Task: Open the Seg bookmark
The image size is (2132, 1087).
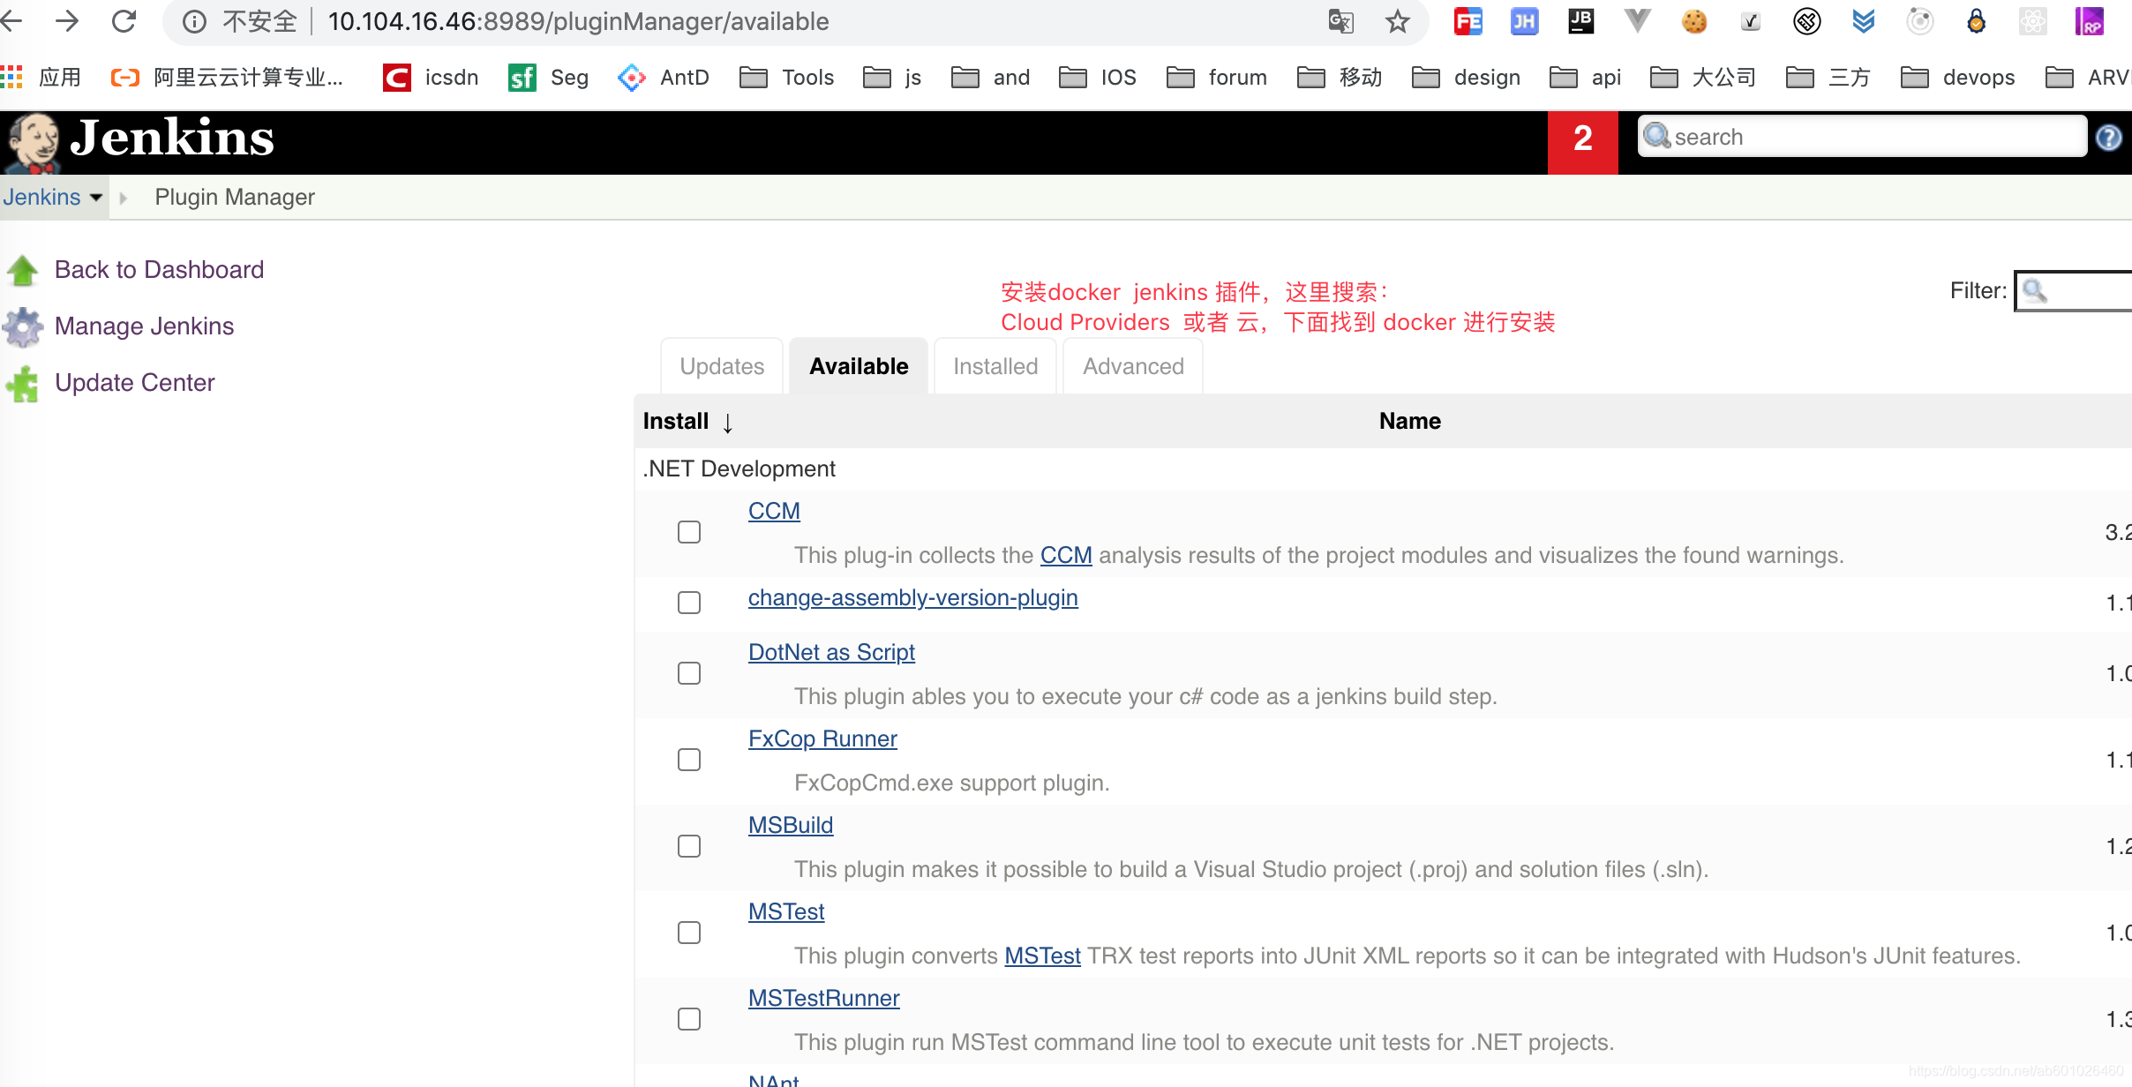Action: click(x=548, y=78)
